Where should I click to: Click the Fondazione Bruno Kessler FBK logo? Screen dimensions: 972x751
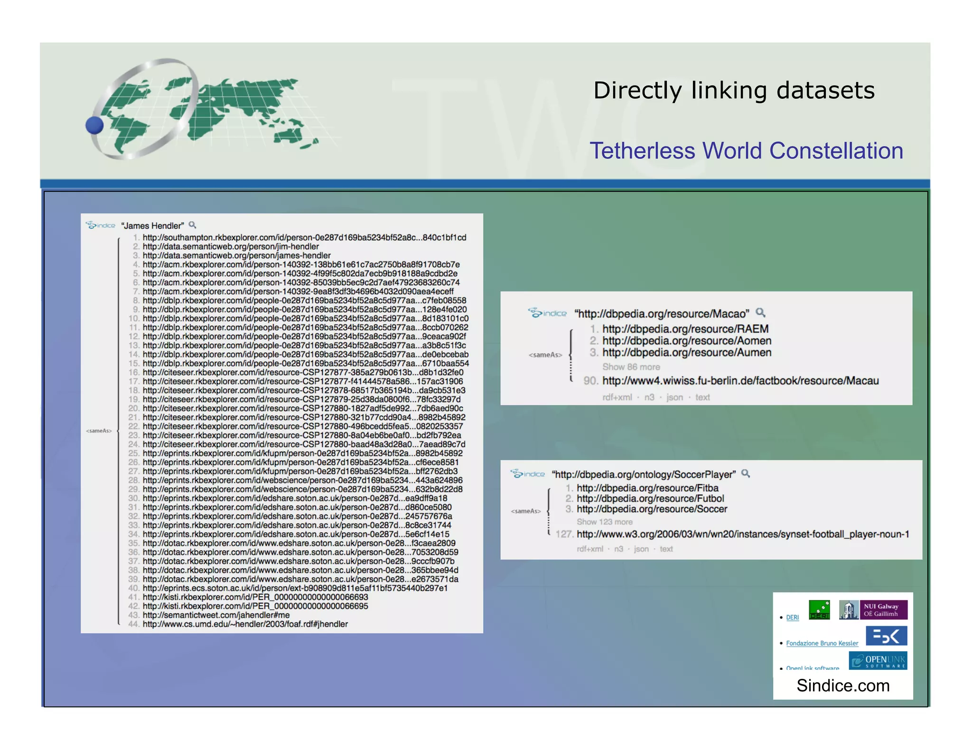tap(886, 636)
